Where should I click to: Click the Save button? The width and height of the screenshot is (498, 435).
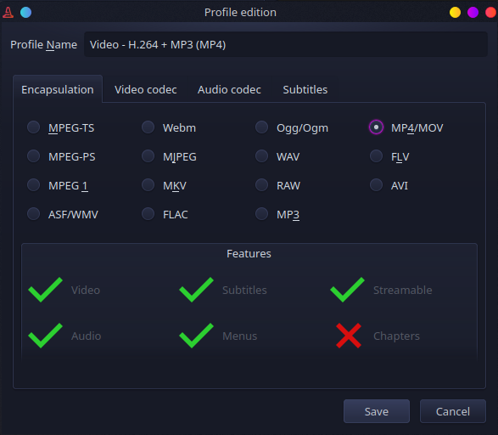(x=377, y=411)
